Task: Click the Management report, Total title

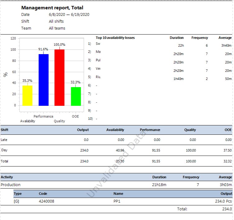Action: click(x=52, y=7)
